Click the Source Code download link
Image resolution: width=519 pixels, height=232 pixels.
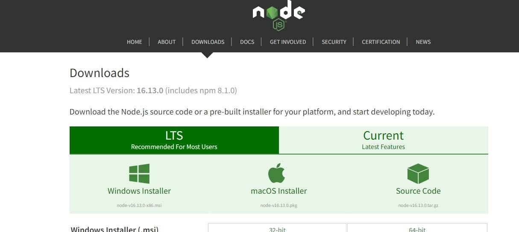coord(418,191)
